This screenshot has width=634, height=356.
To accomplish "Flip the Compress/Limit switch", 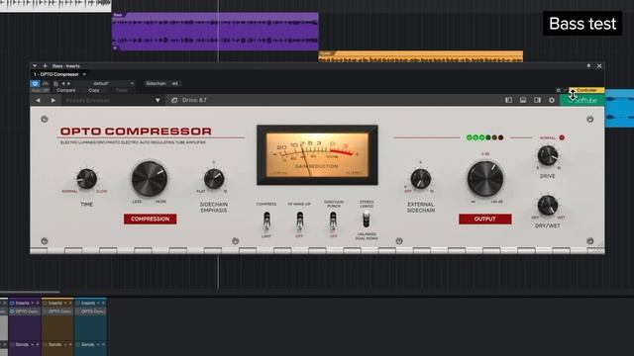I will click(266, 221).
